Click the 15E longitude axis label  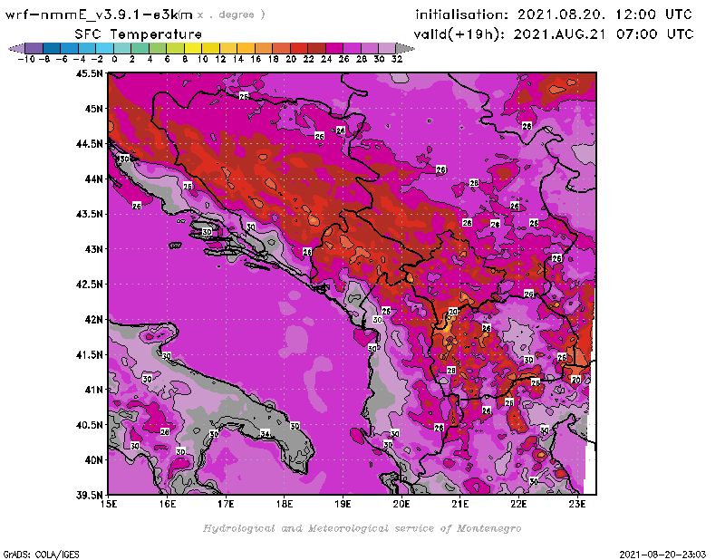tap(109, 505)
